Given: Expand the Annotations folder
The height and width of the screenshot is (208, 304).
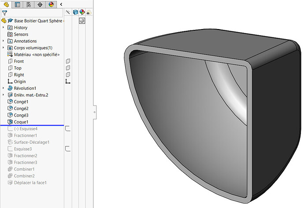Looking at the screenshot, I should (x=4, y=41).
